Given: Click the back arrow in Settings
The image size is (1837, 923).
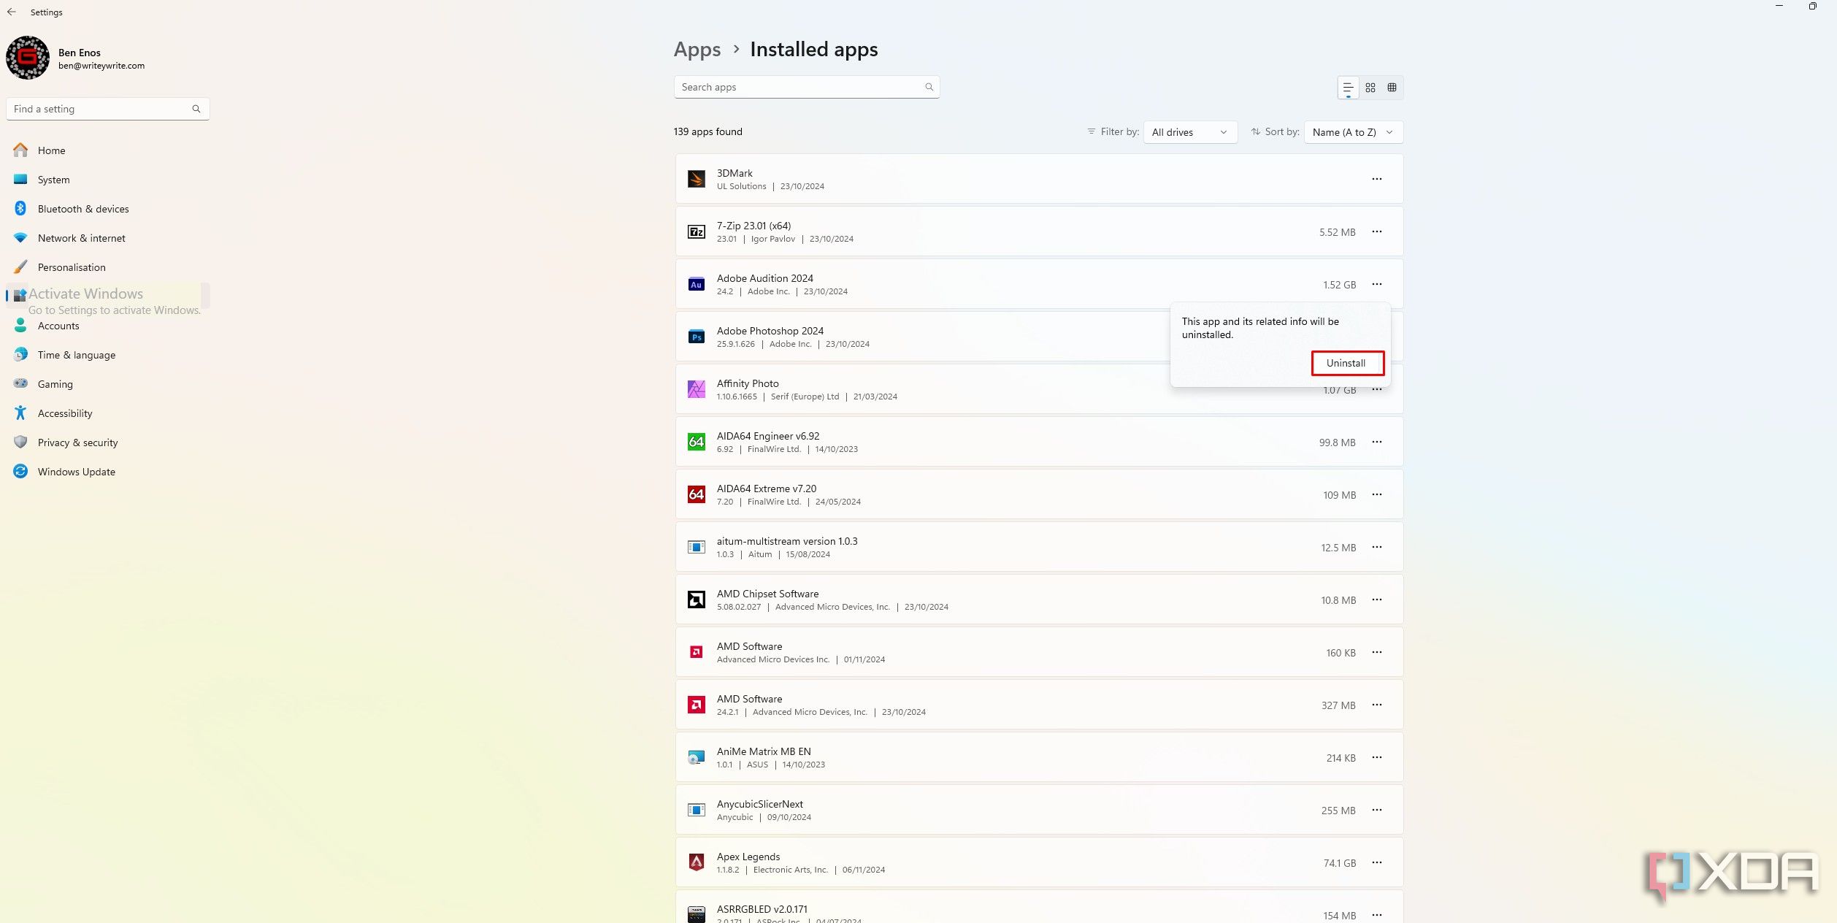Looking at the screenshot, I should [x=12, y=12].
